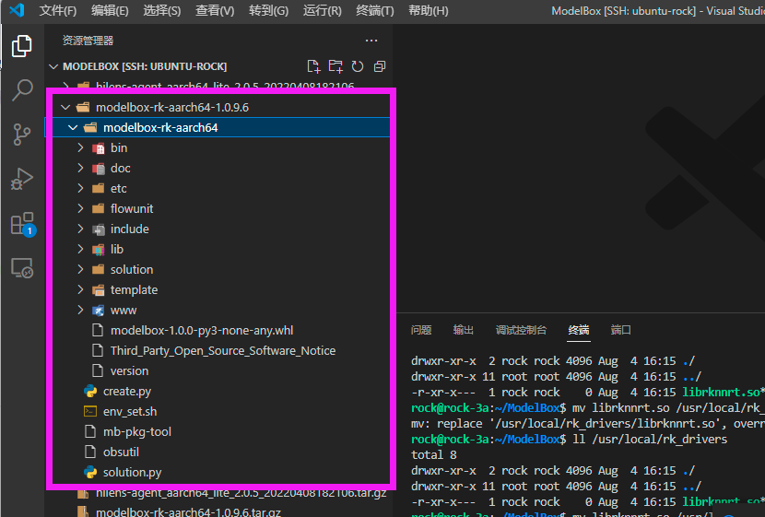Open the Explorer view in activity bar

(x=22, y=46)
